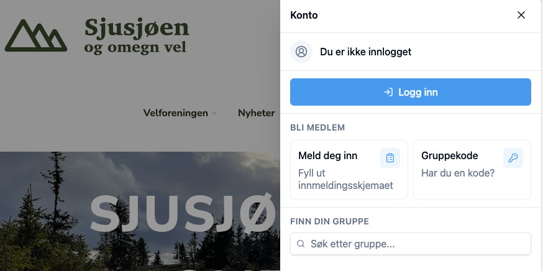Image resolution: width=543 pixels, height=271 pixels.
Task: Focus the Søk etter gruppe search field
Action: click(x=411, y=244)
